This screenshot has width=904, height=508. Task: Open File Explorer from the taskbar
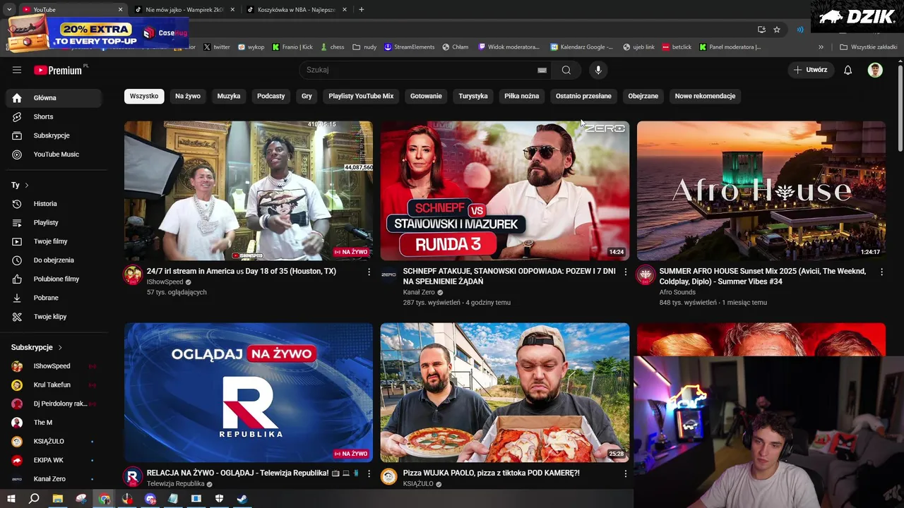58,499
